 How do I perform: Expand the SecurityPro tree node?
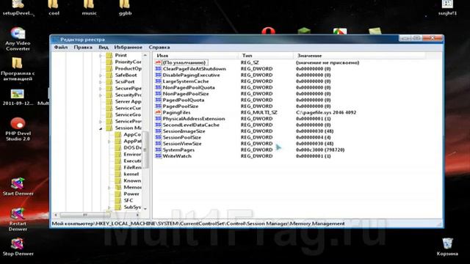(x=101, y=95)
